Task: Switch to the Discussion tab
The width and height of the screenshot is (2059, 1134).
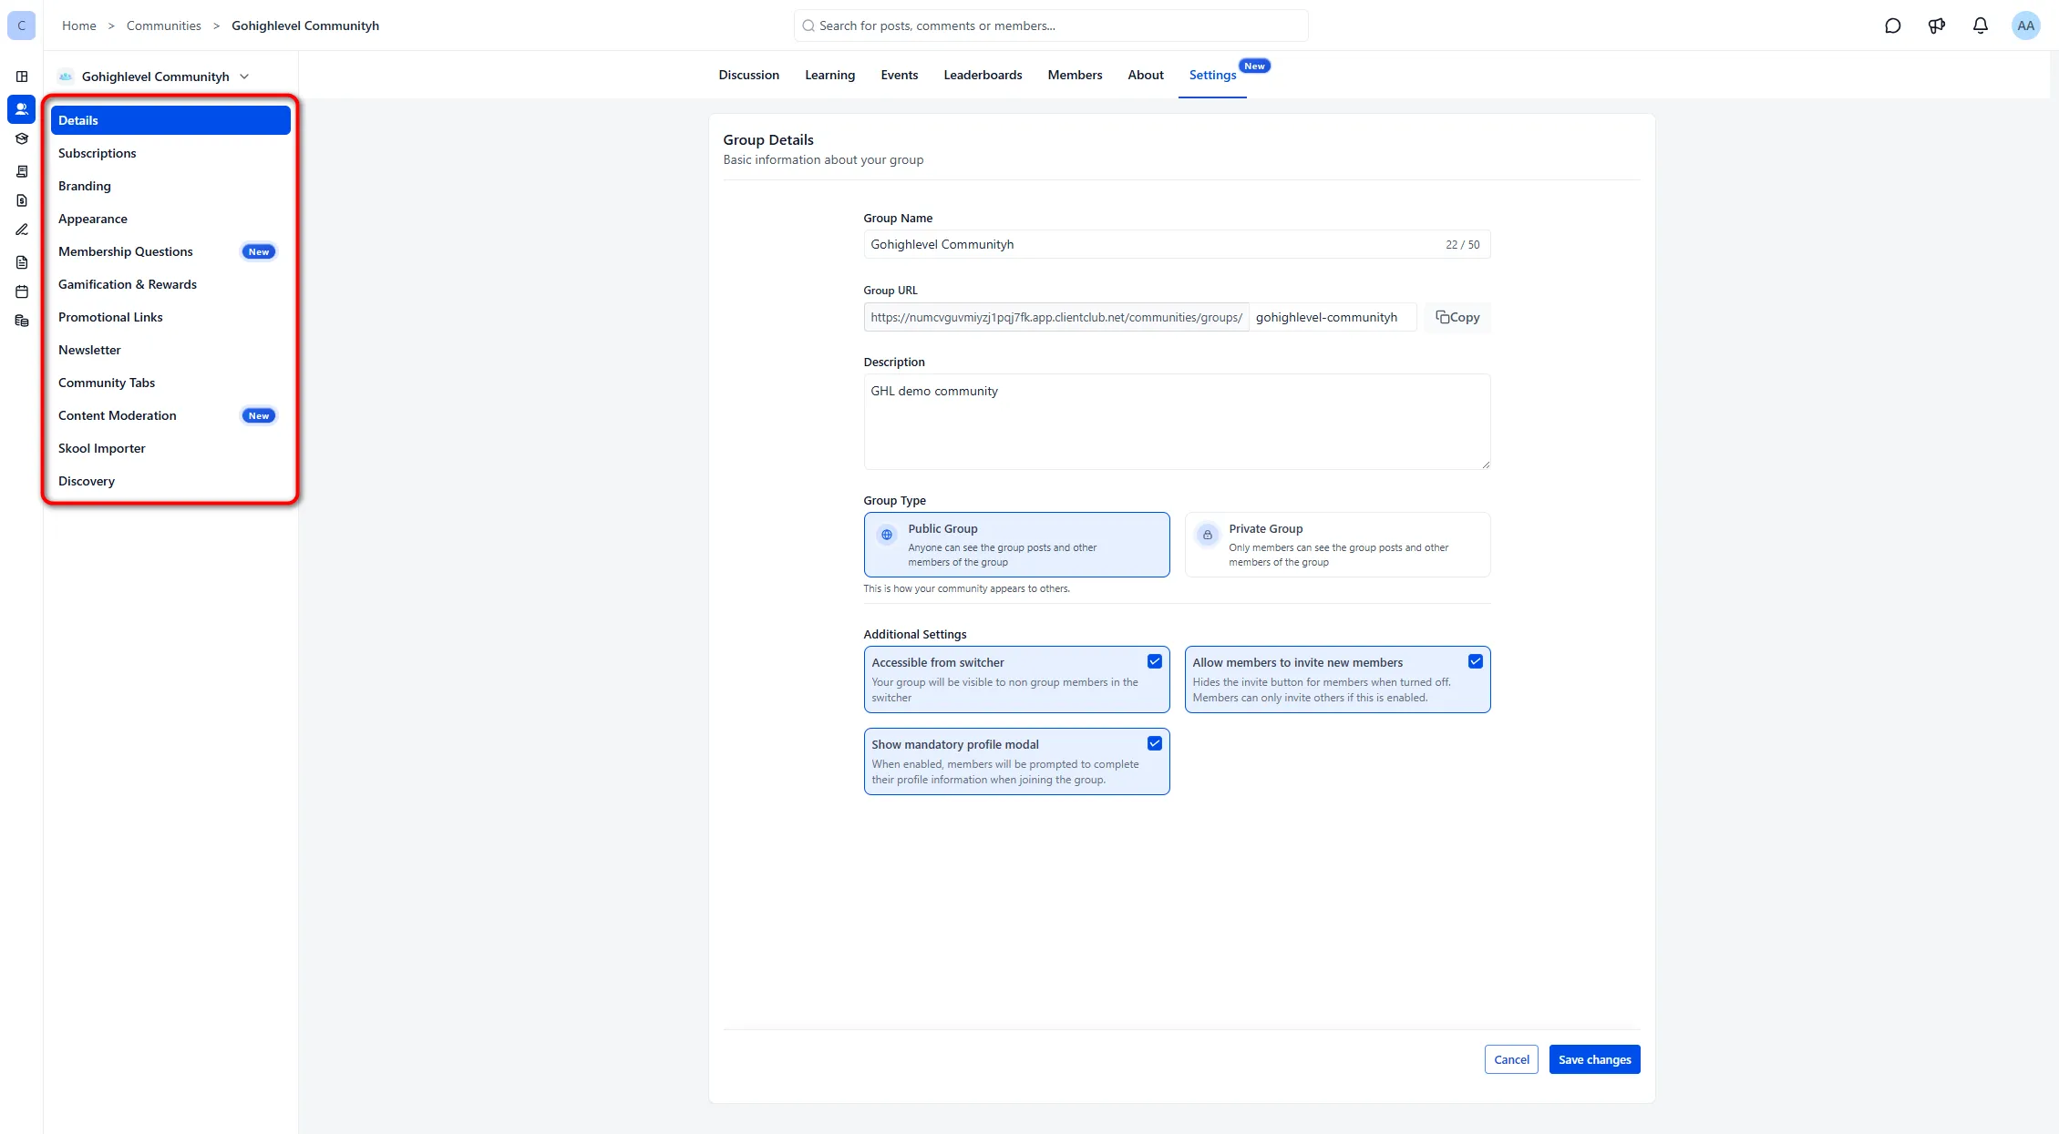Action: click(x=748, y=75)
